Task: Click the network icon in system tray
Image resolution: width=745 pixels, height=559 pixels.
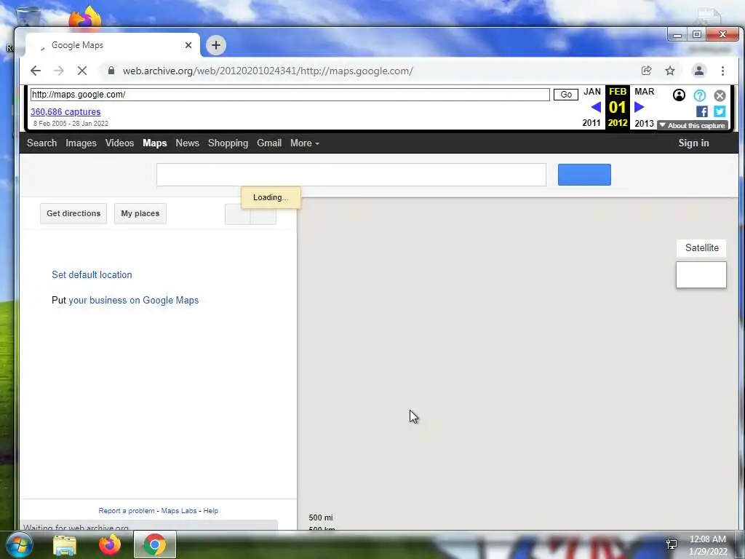Action: [672, 544]
